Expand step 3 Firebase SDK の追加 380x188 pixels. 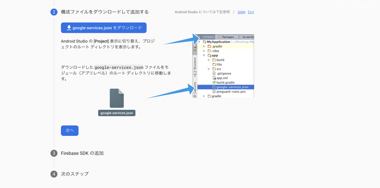click(x=82, y=153)
